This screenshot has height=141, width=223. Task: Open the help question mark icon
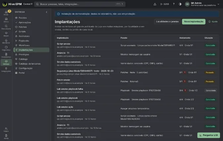174,4
